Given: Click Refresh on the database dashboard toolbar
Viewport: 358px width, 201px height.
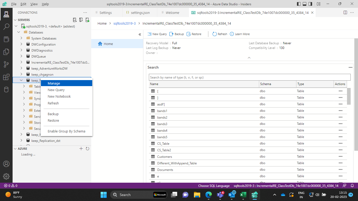Looking at the screenshot, I should [220, 34].
